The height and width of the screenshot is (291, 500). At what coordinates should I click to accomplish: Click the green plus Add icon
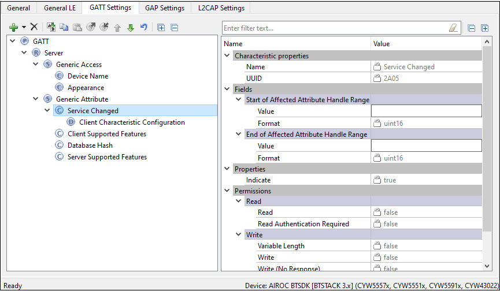pos(14,27)
